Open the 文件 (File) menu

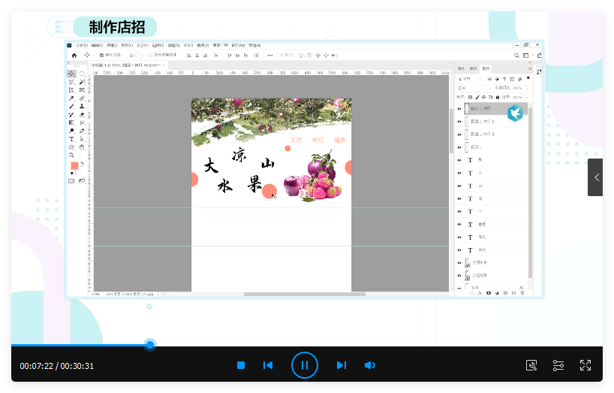[81, 45]
